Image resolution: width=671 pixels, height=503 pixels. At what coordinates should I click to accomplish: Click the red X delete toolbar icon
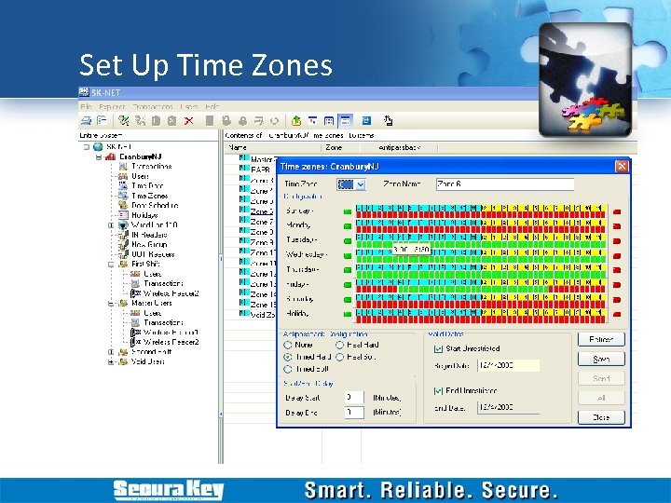pos(188,121)
